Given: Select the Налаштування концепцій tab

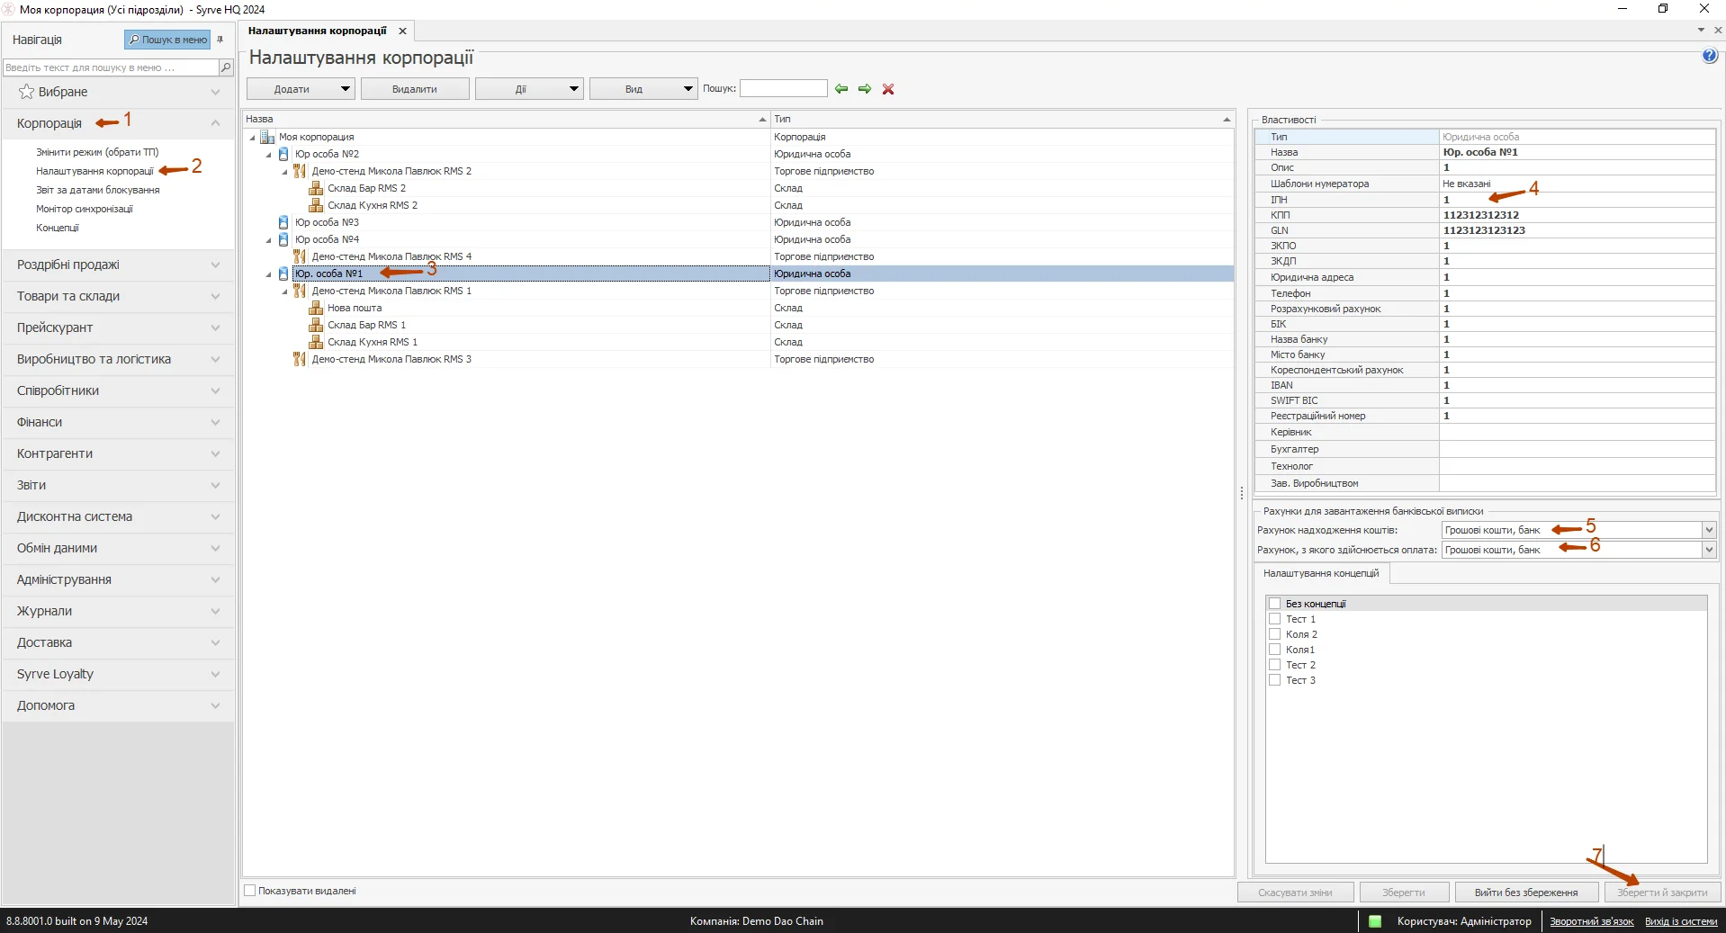Looking at the screenshot, I should coord(1320,573).
